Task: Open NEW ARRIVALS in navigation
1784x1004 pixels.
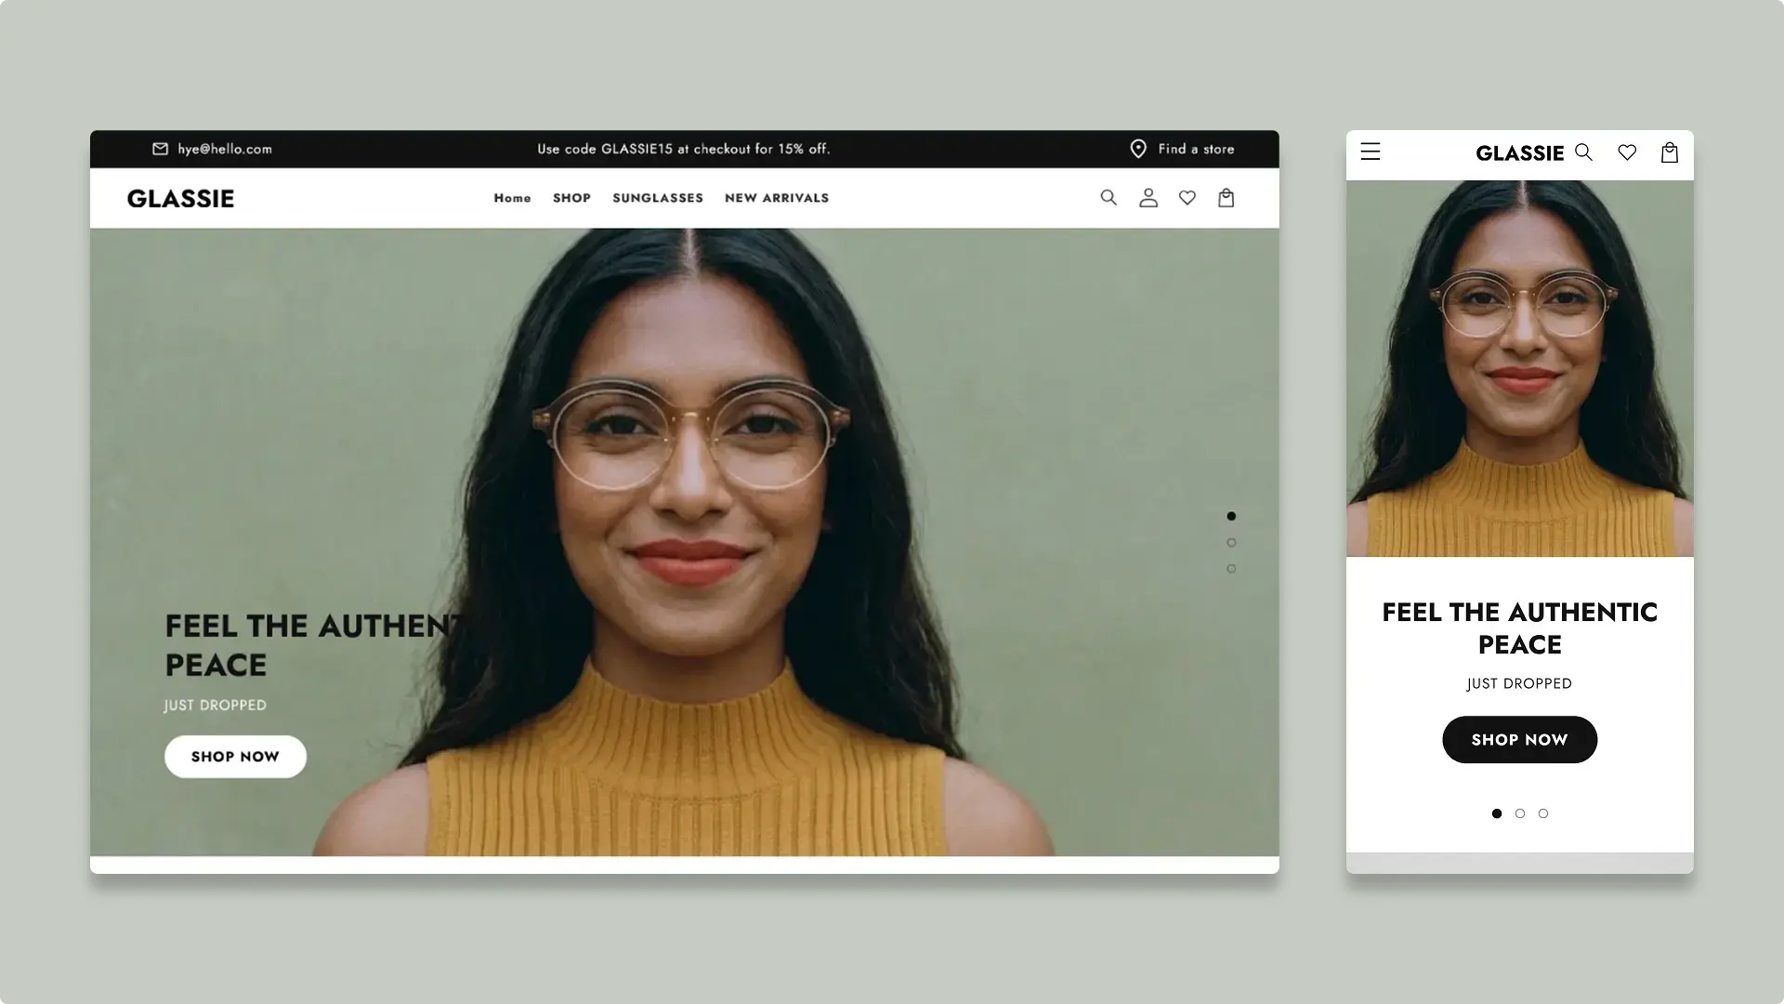Action: click(x=777, y=198)
